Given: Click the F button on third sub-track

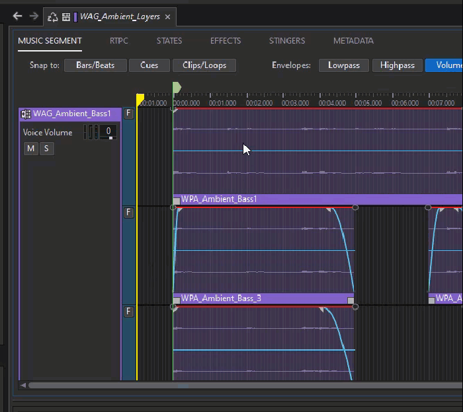Looking at the screenshot, I should [129, 311].
